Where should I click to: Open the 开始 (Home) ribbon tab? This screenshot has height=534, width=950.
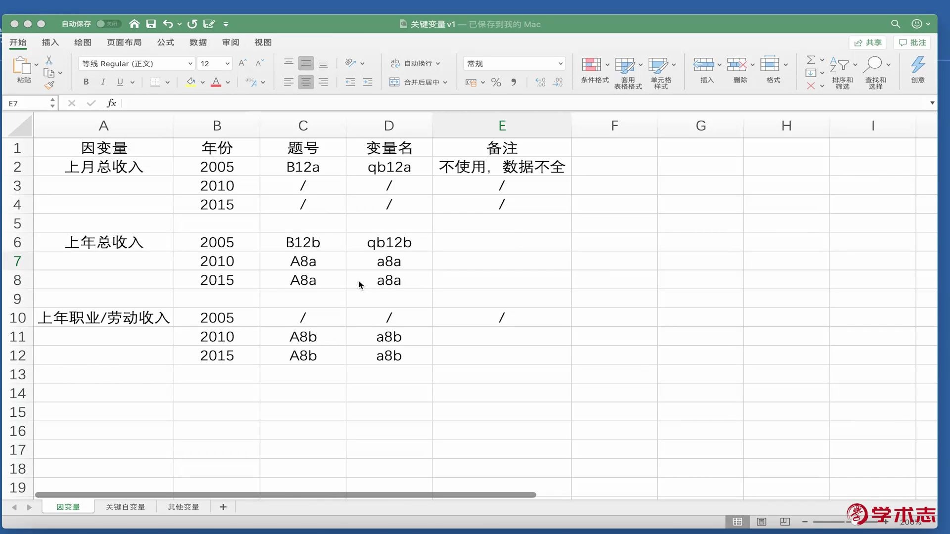click(18, 43)
